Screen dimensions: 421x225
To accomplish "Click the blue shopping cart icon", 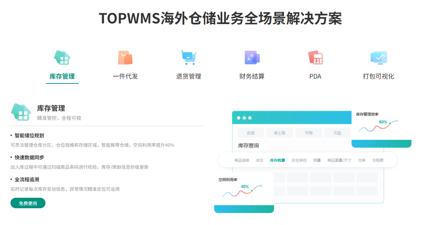I will click(188, 58).
